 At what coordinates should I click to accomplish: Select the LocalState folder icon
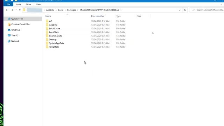point(47,32)
